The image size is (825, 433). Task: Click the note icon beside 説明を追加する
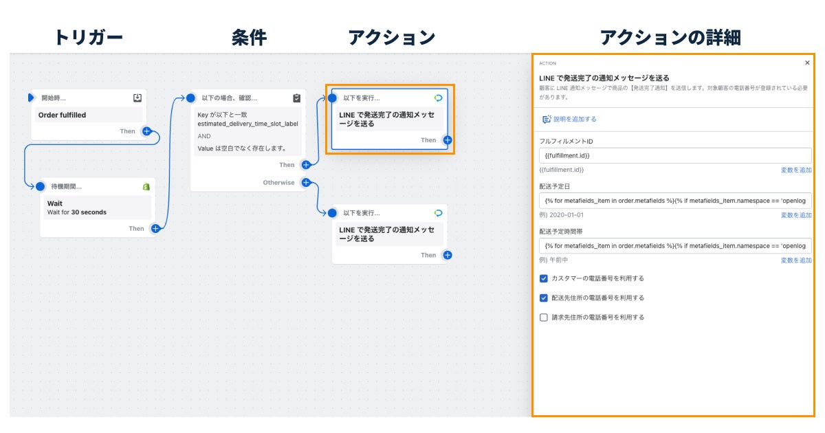[547, 119]
